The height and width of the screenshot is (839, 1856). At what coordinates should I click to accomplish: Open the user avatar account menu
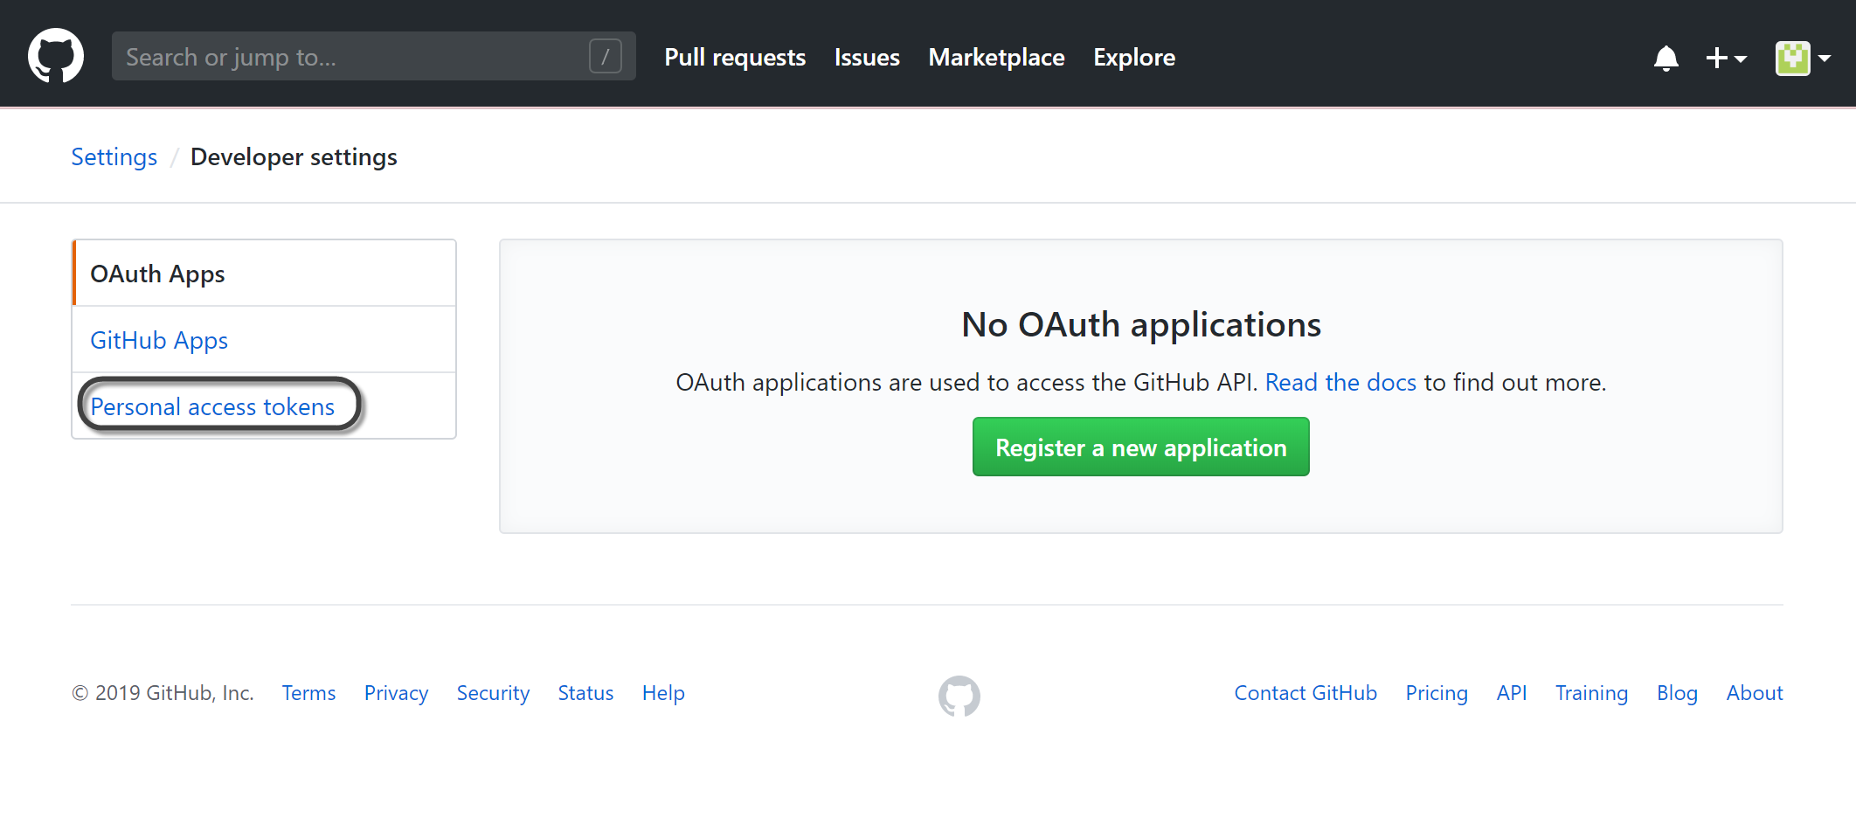click(1803, 58)
